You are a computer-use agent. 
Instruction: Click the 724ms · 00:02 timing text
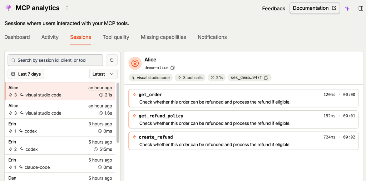coord(339,137)
